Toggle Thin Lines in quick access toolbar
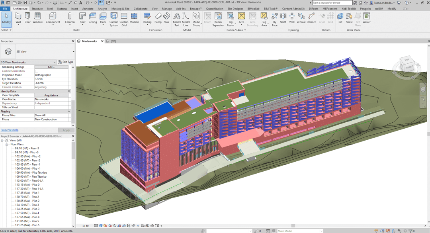Image resolution: width=430 pixels, height=233 pixels. (x=101, y=3)
